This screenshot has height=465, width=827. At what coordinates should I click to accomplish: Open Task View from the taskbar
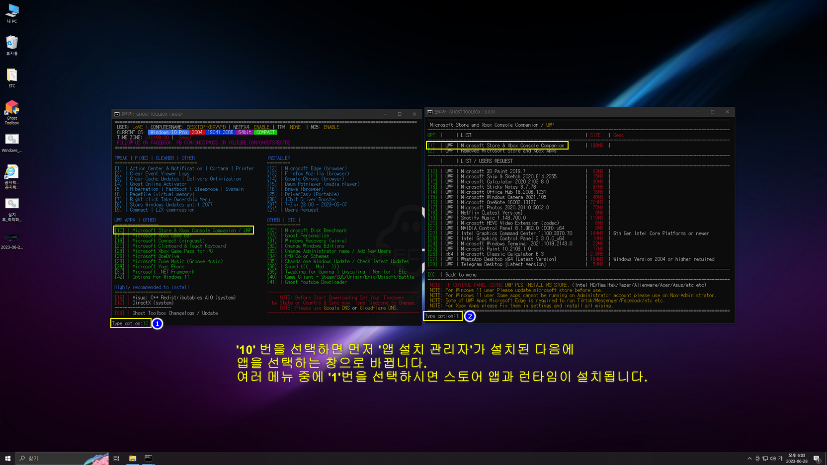[116, 459]
